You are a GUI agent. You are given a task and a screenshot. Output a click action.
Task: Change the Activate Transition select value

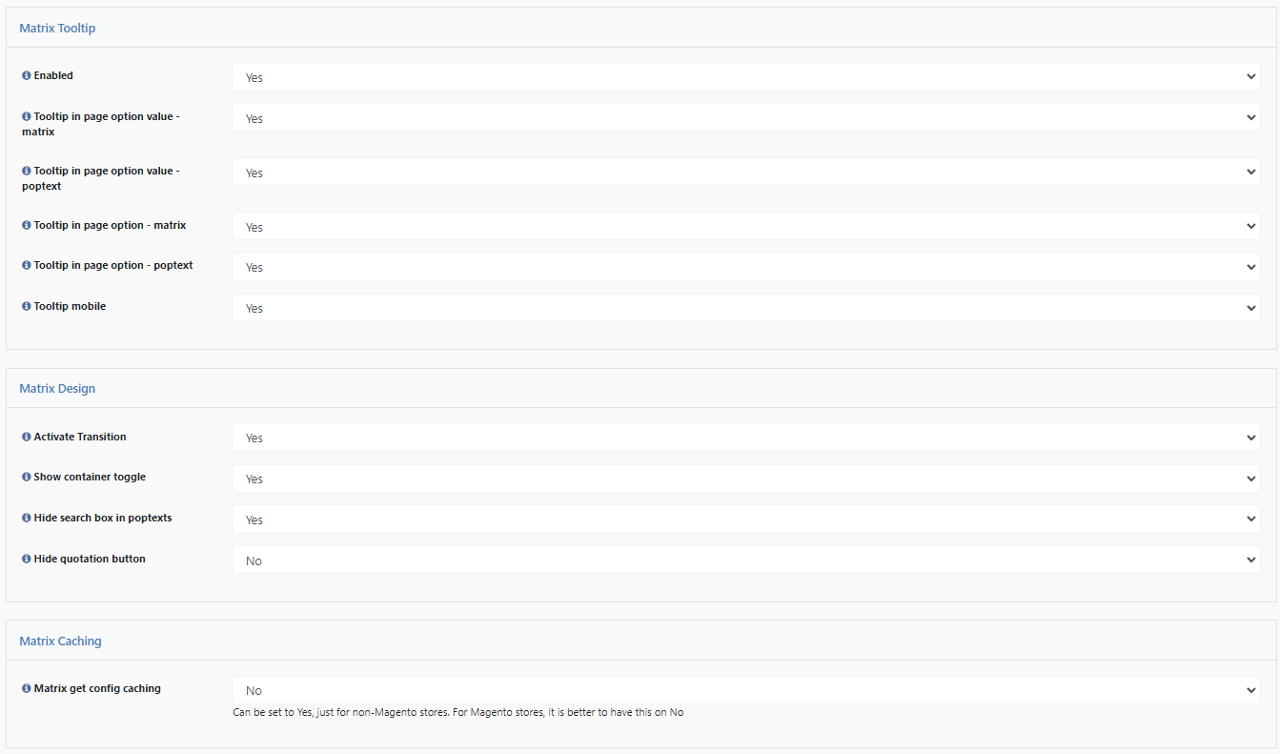coord(745,438)
